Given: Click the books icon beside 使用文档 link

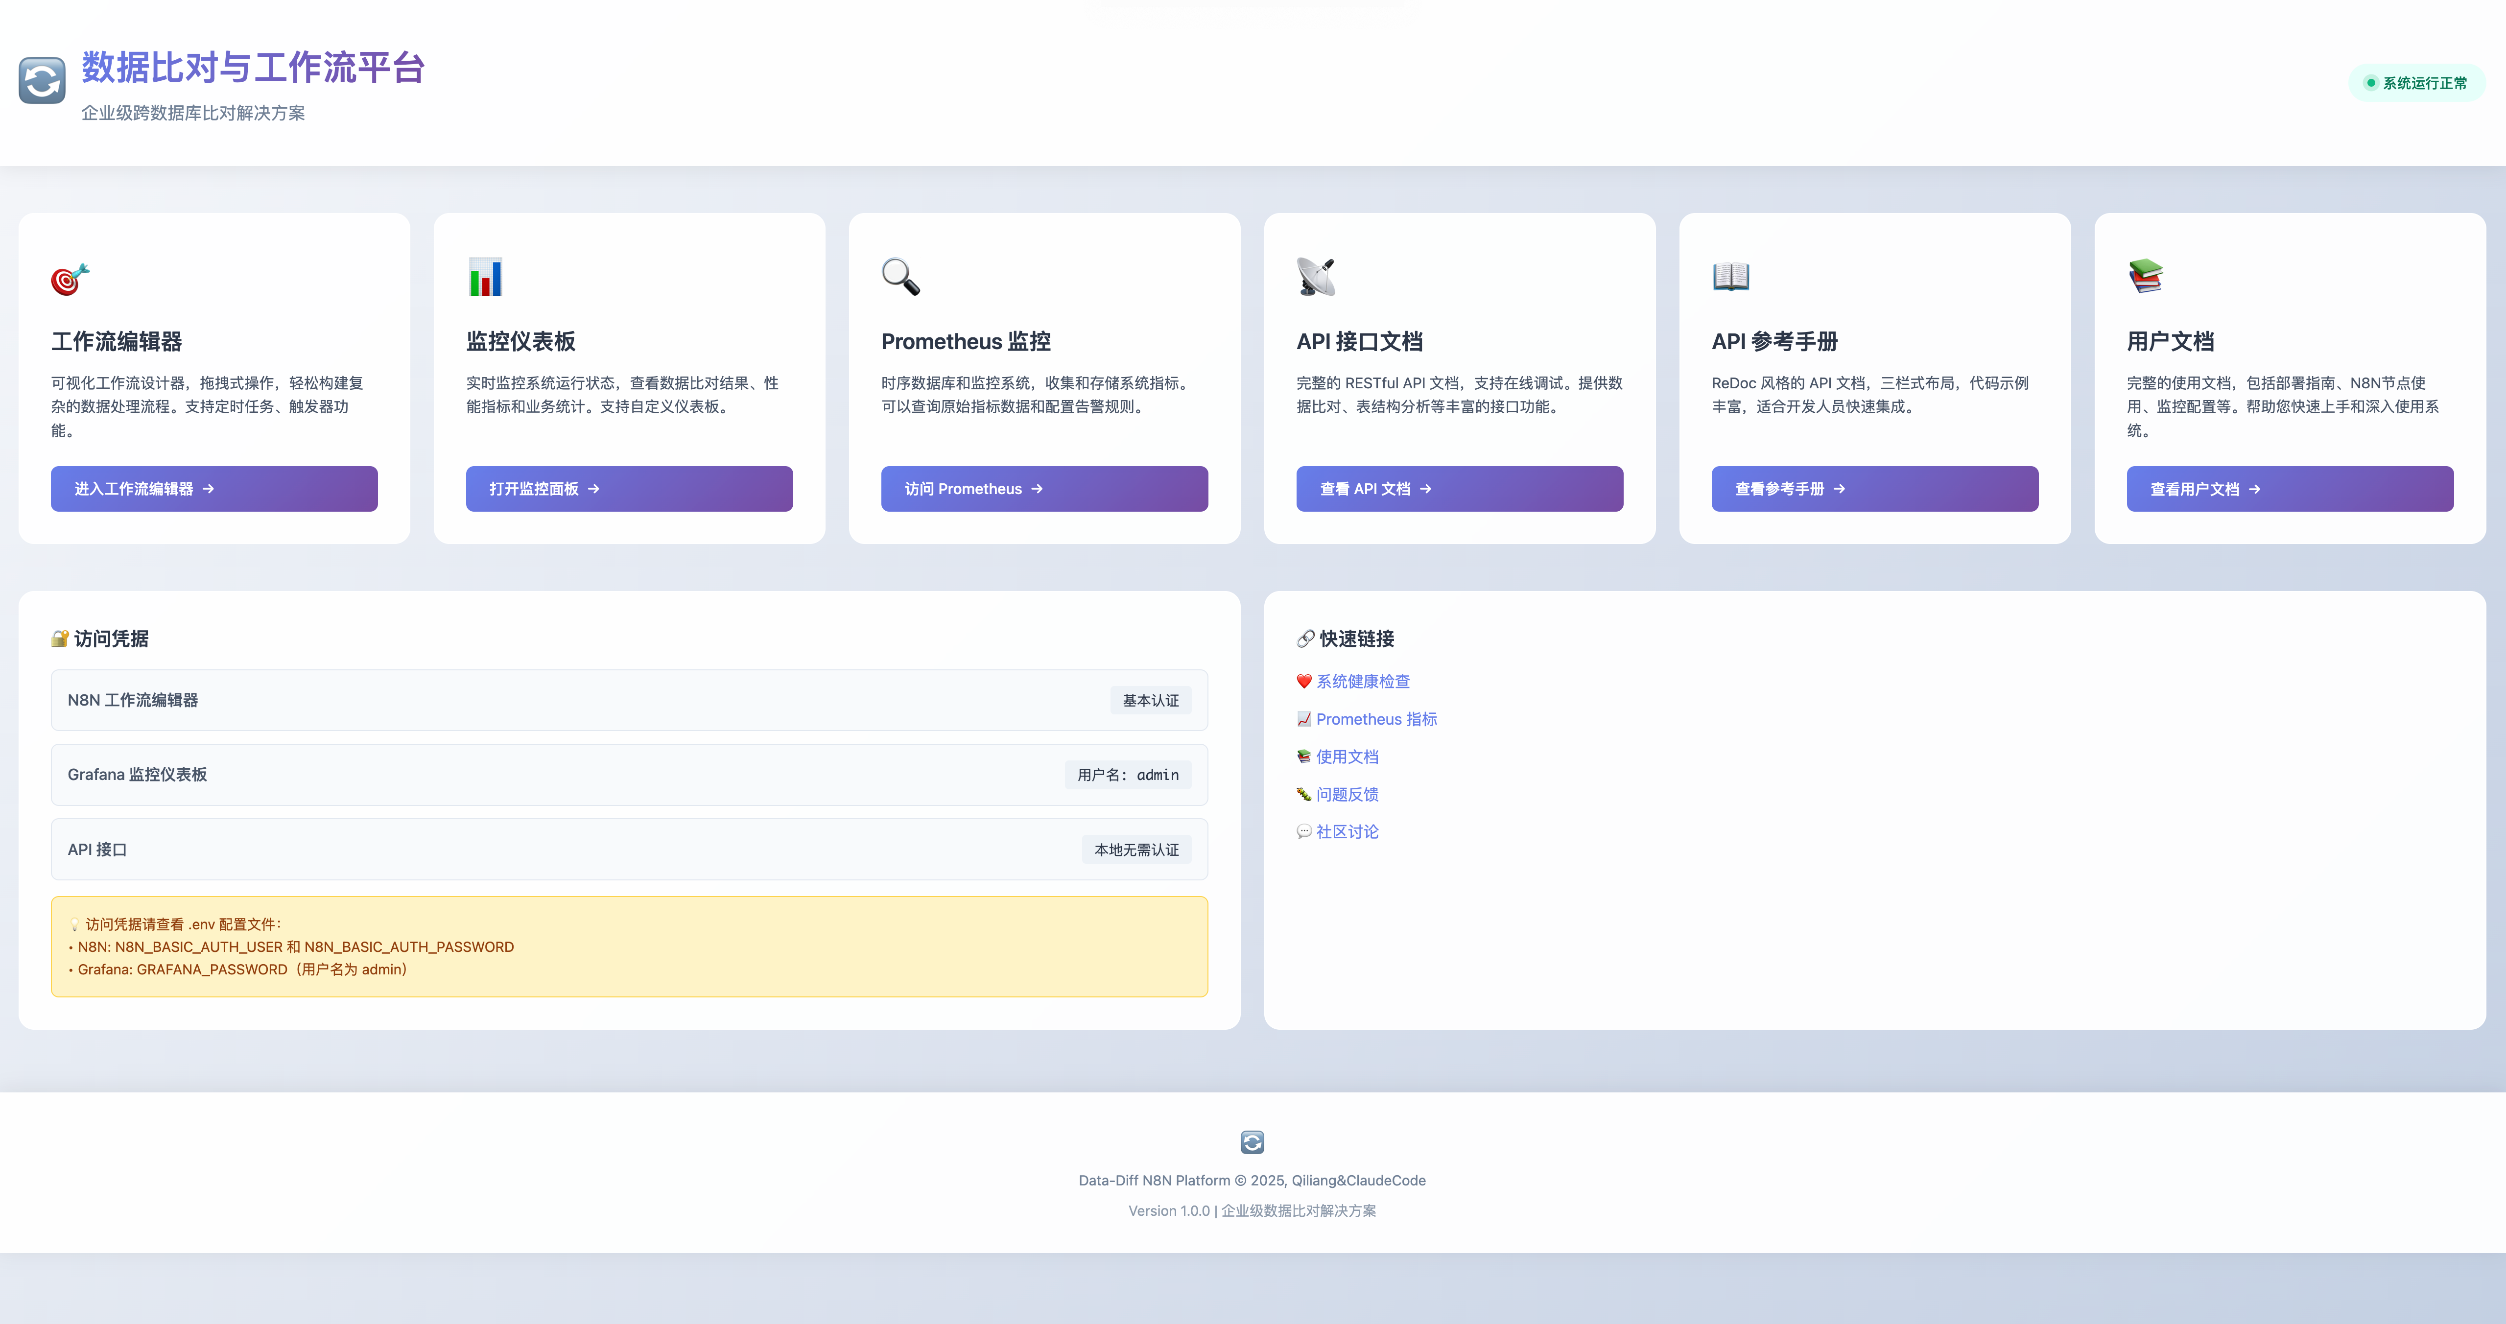Looking at the screenshot, I should [1304, 757].
